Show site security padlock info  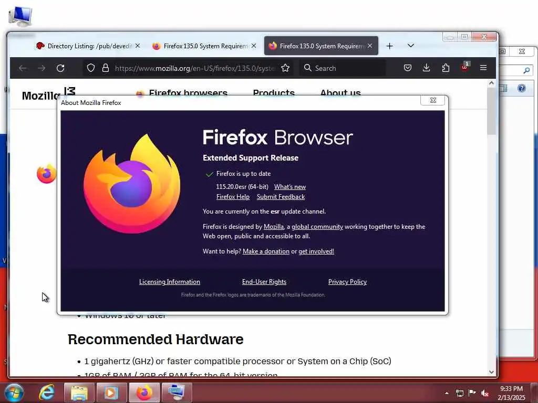click(x=106, y=68)
